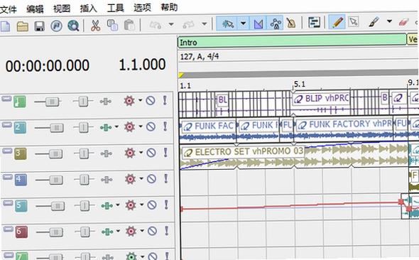
Task: Open the 工具 menu
Action: click(x=116, y=8)
